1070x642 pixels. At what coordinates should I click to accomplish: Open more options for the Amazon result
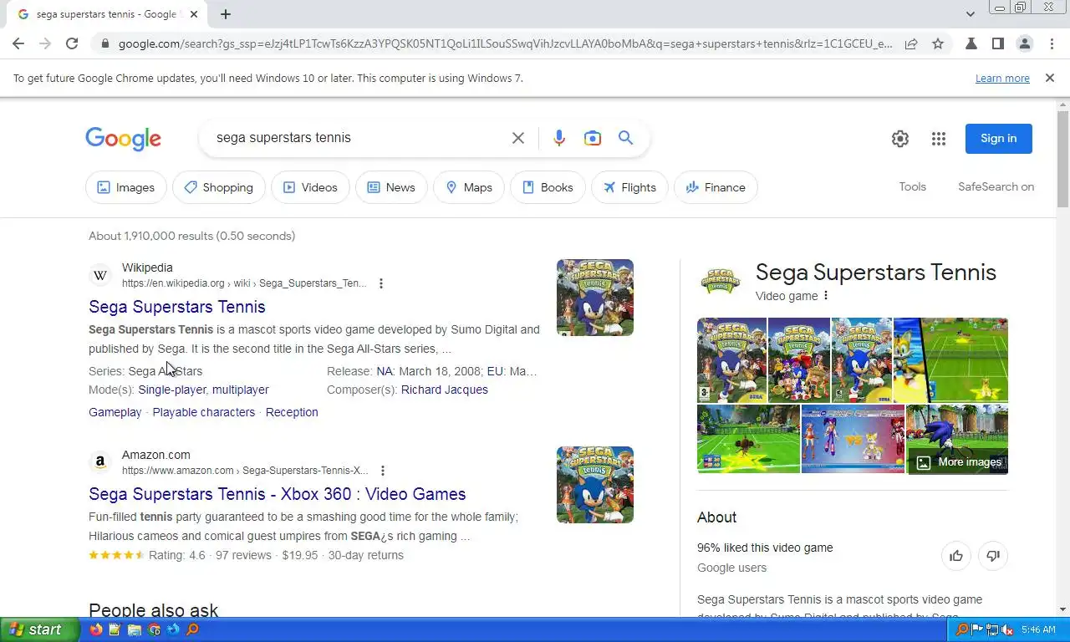pos(383,471)
